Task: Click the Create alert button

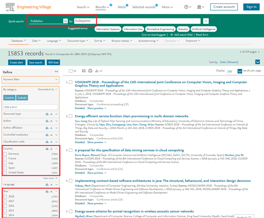Action: 16,62
